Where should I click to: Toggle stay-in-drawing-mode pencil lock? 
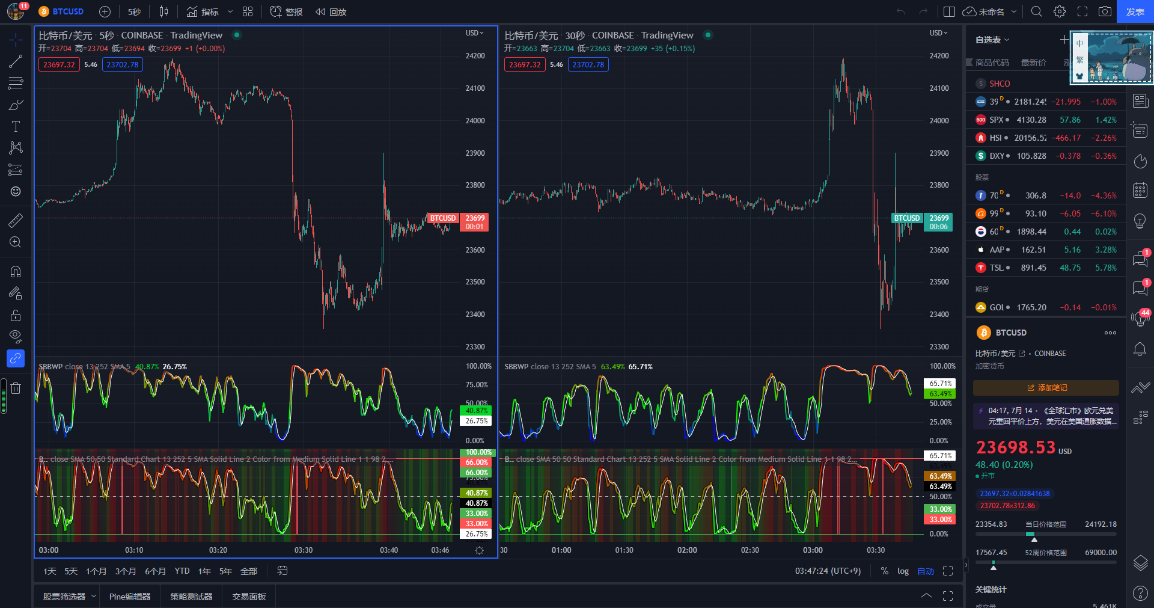(16, 293)
